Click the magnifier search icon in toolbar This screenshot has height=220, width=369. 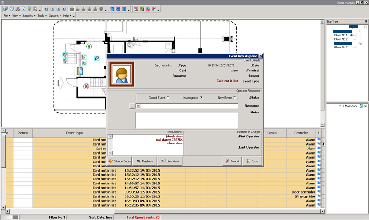click(35, 9)
